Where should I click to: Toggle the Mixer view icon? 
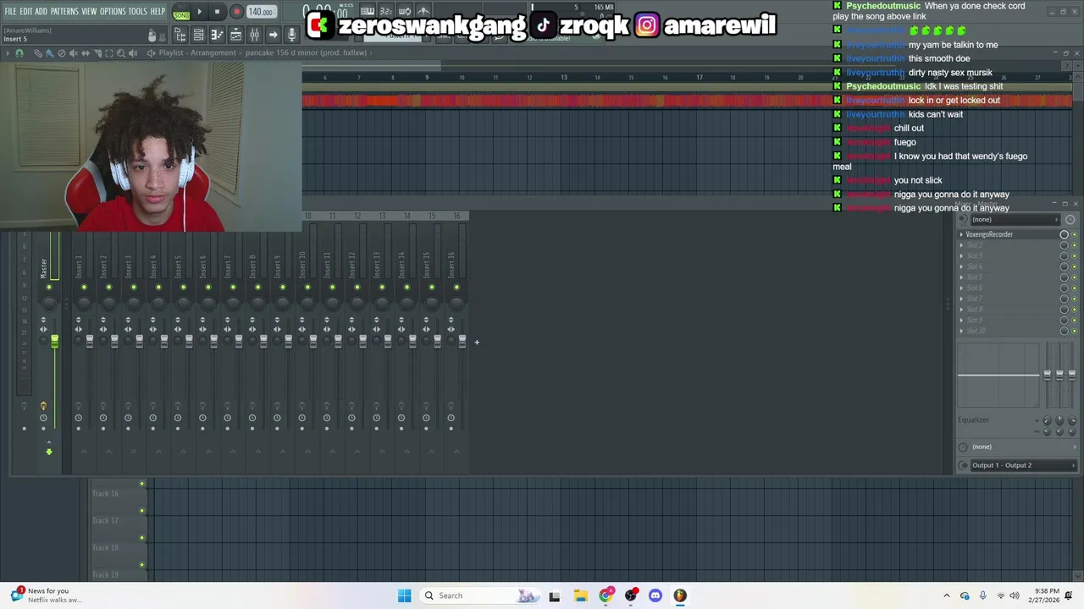pyautogui.click(x=254, y=35)
